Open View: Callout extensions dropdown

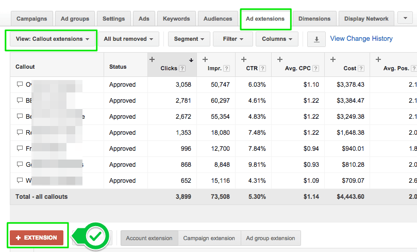coord(53,39)
